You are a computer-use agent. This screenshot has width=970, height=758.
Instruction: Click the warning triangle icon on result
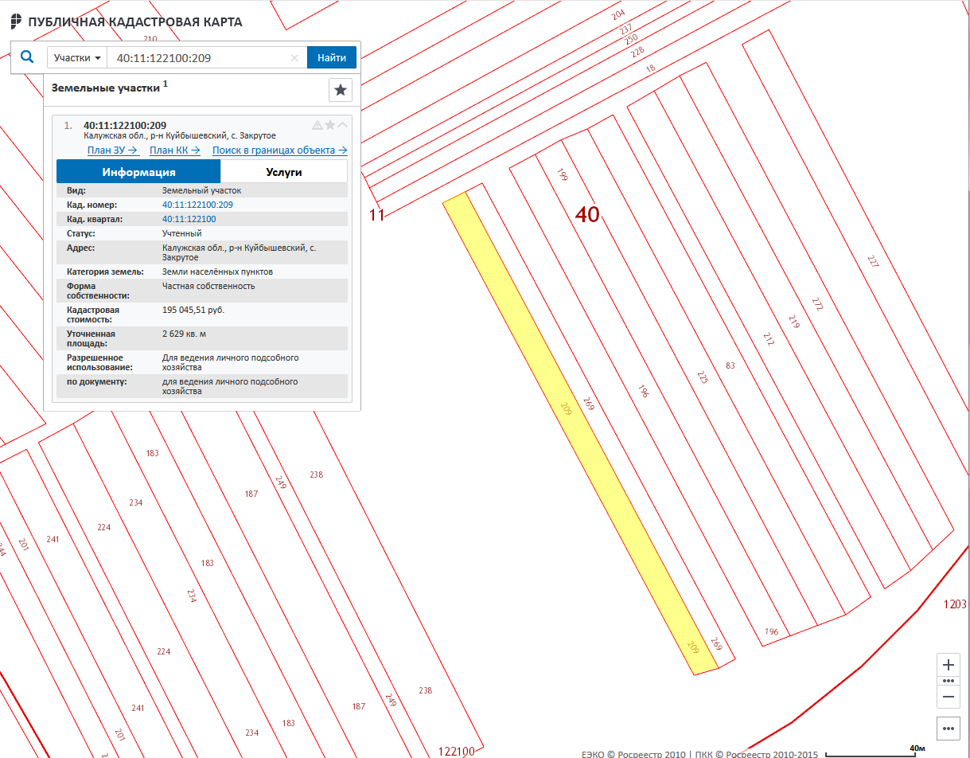click(x=317, y=125)
